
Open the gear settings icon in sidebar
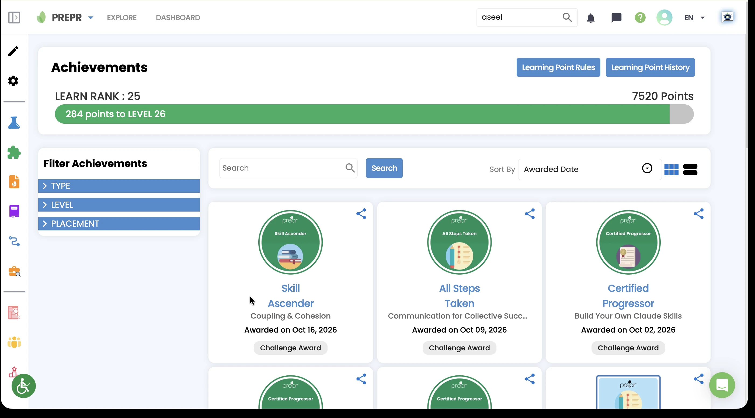(x=13, y=81)
